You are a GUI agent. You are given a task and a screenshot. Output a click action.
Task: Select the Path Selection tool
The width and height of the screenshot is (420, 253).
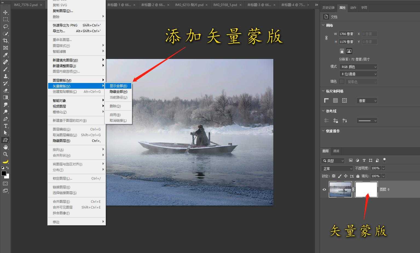coord(5,133)
